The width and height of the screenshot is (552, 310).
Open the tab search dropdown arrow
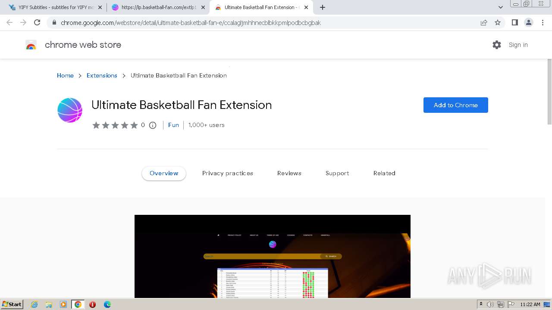[500, 7]
